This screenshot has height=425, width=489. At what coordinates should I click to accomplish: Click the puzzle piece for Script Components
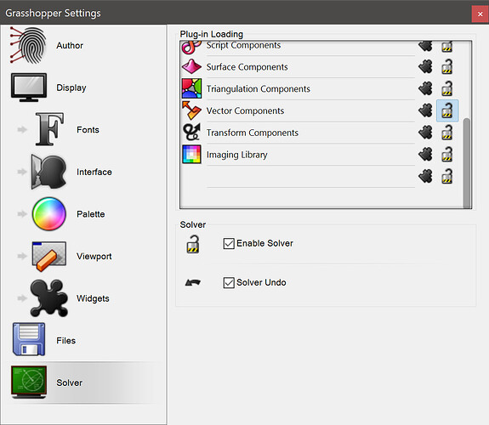[x=425, y=47]
